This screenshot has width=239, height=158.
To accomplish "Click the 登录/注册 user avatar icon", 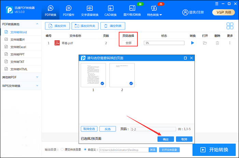I will (x=185, y=12).
